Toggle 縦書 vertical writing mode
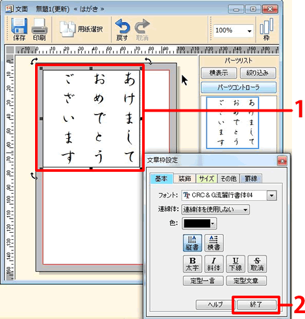This screenshot has width=305, height=319. (x=192, y=242)
